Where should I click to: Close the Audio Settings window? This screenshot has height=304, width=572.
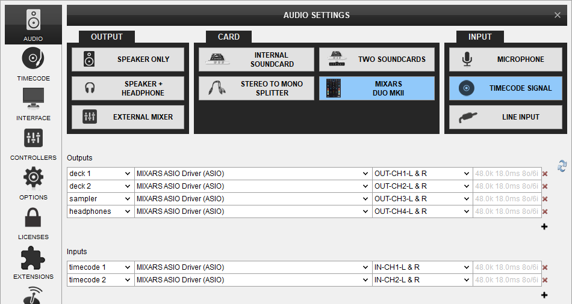click(557, 16)
